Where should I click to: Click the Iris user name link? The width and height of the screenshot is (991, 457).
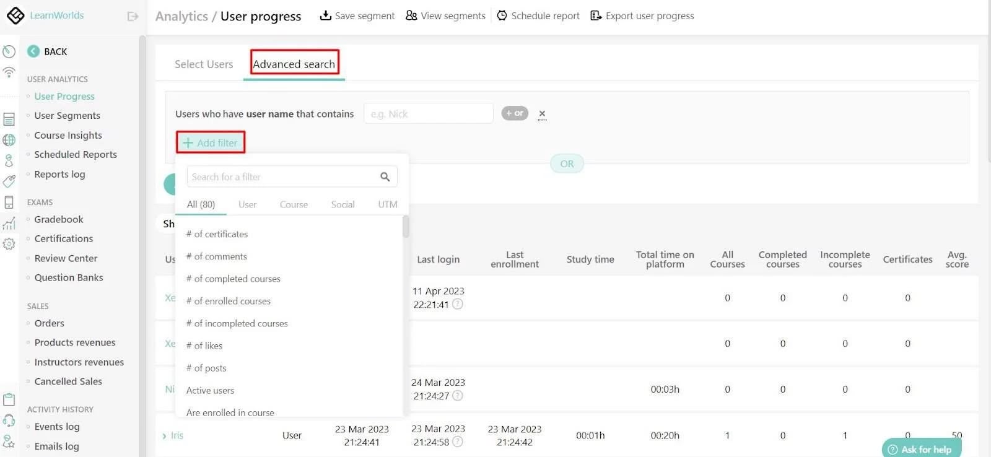pyautogui.click(x=177, y=435)
